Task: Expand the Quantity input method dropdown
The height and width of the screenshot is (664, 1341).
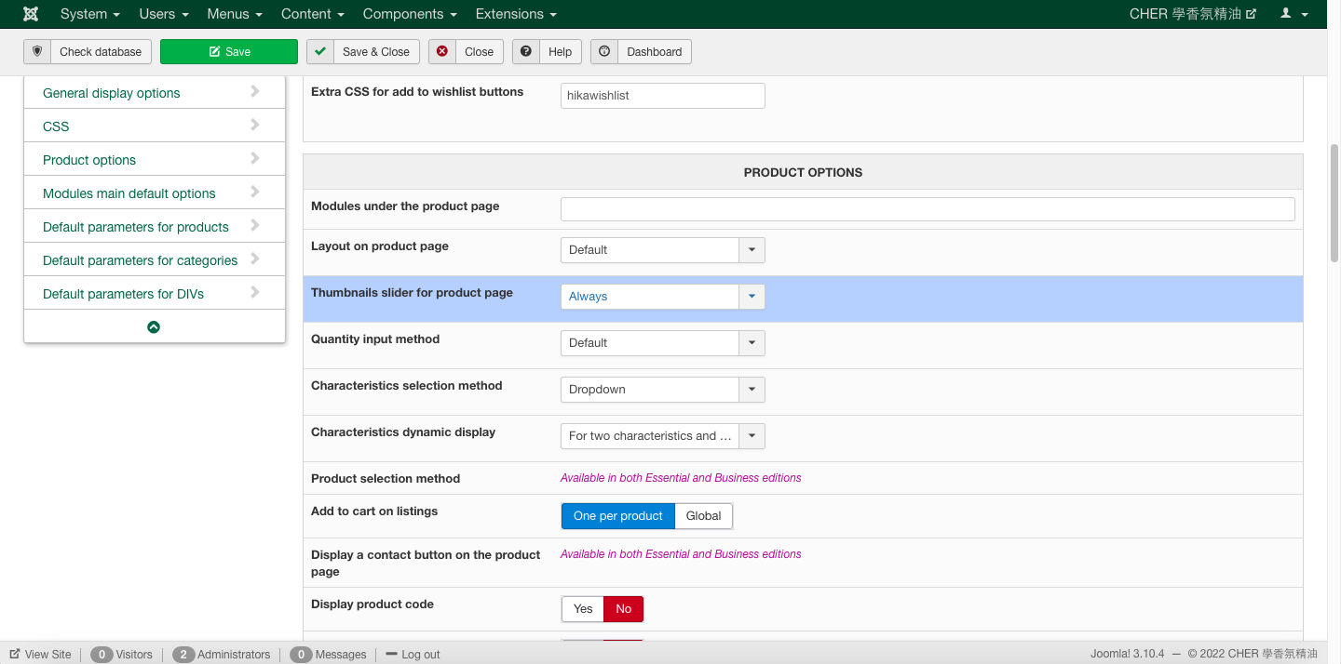Action: click(x=662, y=343)
